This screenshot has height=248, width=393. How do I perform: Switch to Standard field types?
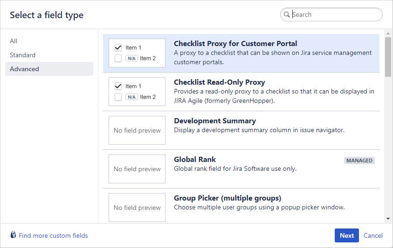pos(22,55)
